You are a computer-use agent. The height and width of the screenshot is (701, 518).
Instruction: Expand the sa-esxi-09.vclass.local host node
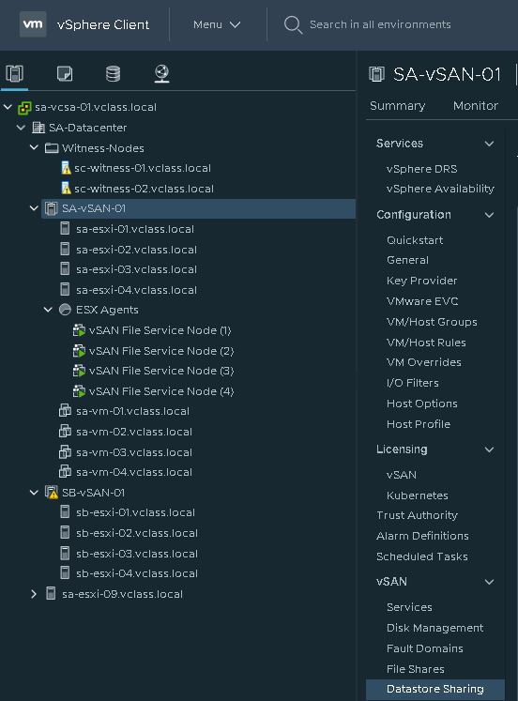[x=34, y=594]
